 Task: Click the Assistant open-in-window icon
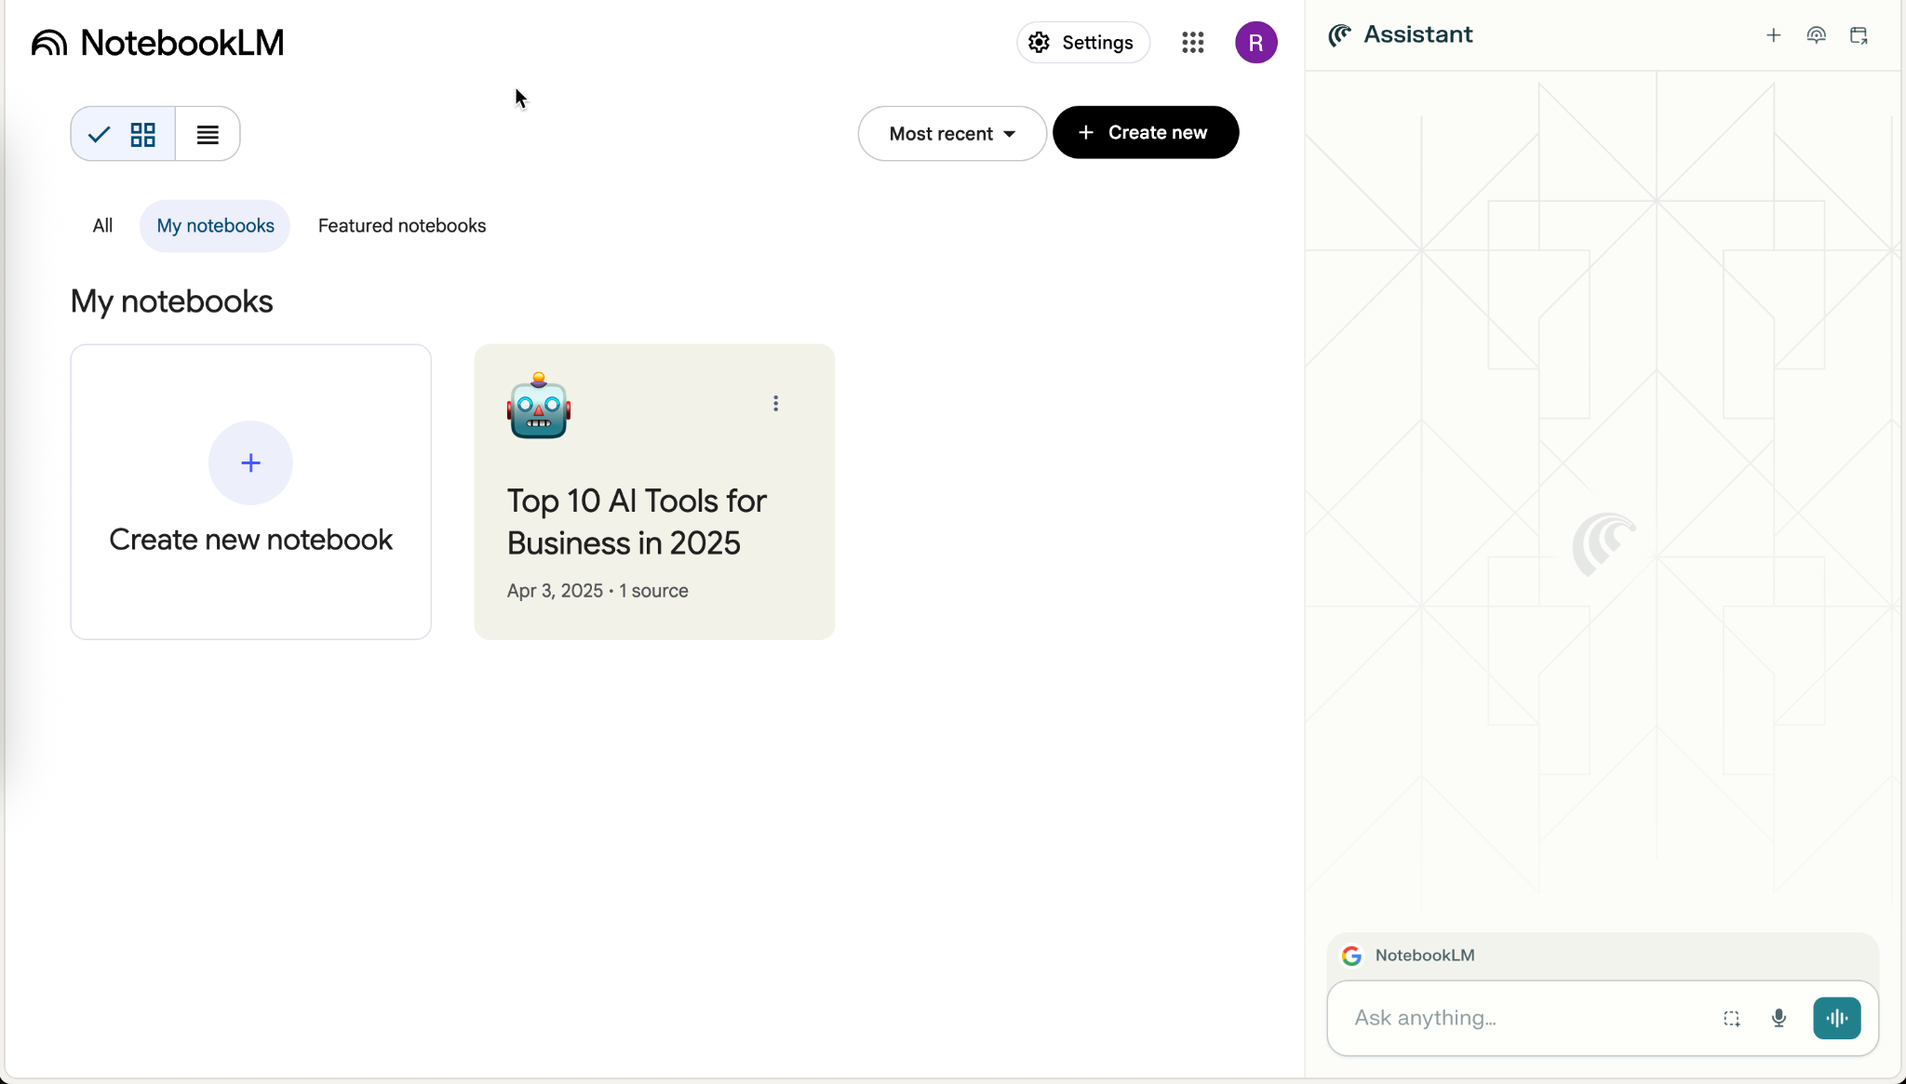click(x=1859, y=35)
